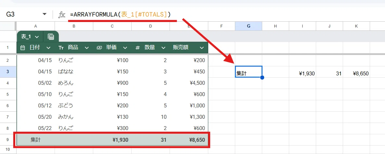385x154 pixels.
Task: Click the ¥1,300 sales cell
Action: (x=189, y=117)
